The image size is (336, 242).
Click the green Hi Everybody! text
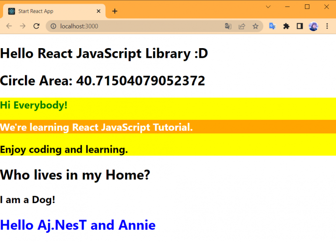tap(34, 105)
